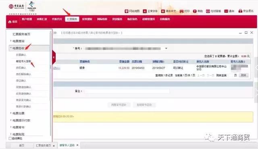This screenshot has height=149, width=258.
Task: Click the 打印 printer icon
Action: [x=181, y=11]
